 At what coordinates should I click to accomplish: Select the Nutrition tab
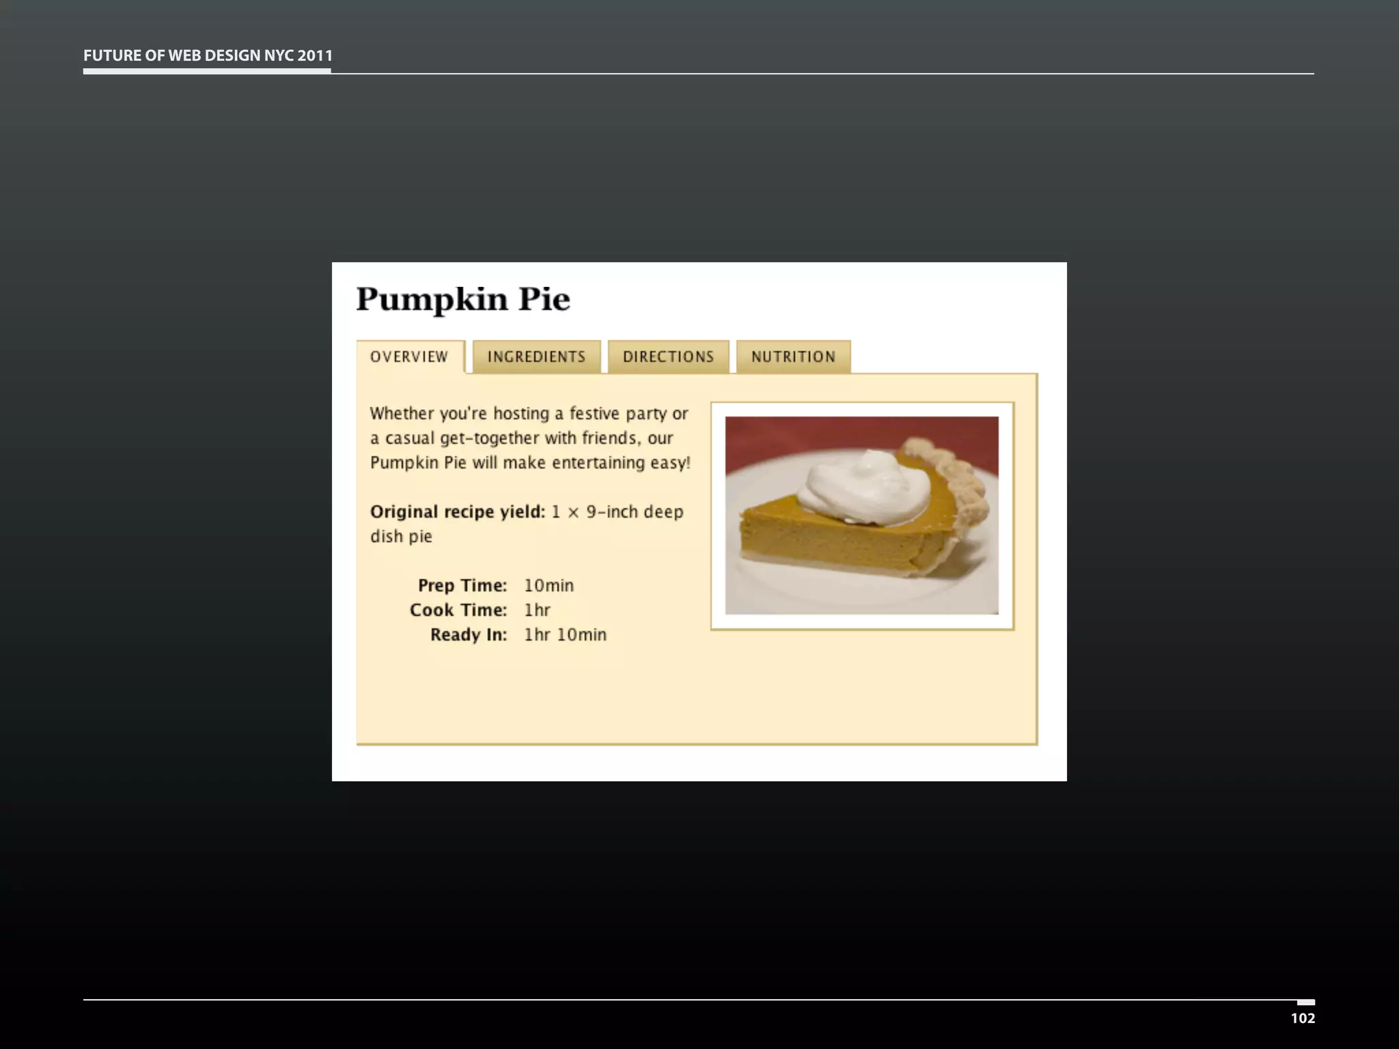point(793,356)
